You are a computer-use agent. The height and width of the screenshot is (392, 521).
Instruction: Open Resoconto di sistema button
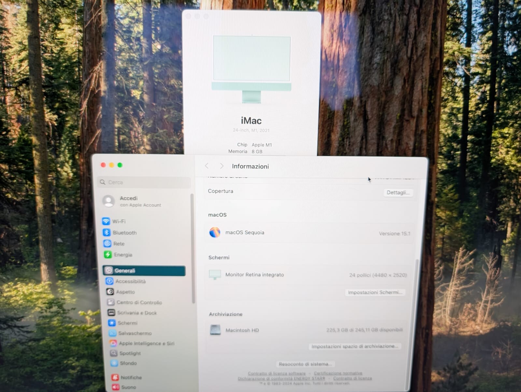tap(305, 364)
